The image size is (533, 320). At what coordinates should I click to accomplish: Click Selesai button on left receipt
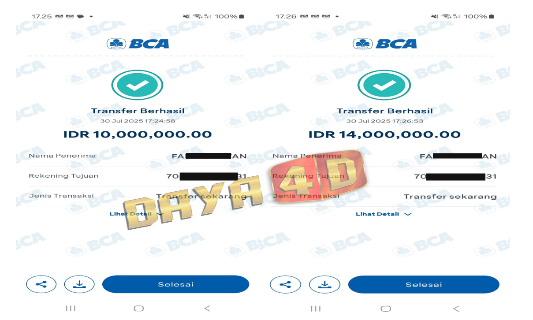pos(176,284)
